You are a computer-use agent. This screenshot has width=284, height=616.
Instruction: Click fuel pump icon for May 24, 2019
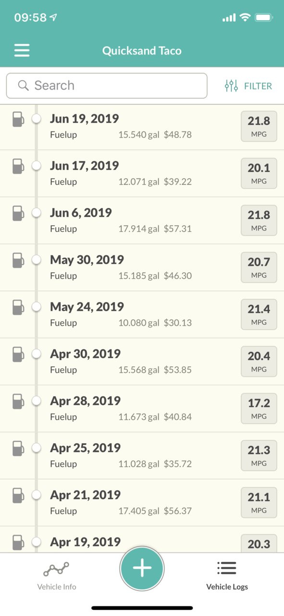click(x=18, y=308)
